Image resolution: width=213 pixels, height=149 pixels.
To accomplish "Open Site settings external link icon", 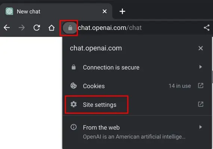I will pyautogui.click(x=201, y=104).
